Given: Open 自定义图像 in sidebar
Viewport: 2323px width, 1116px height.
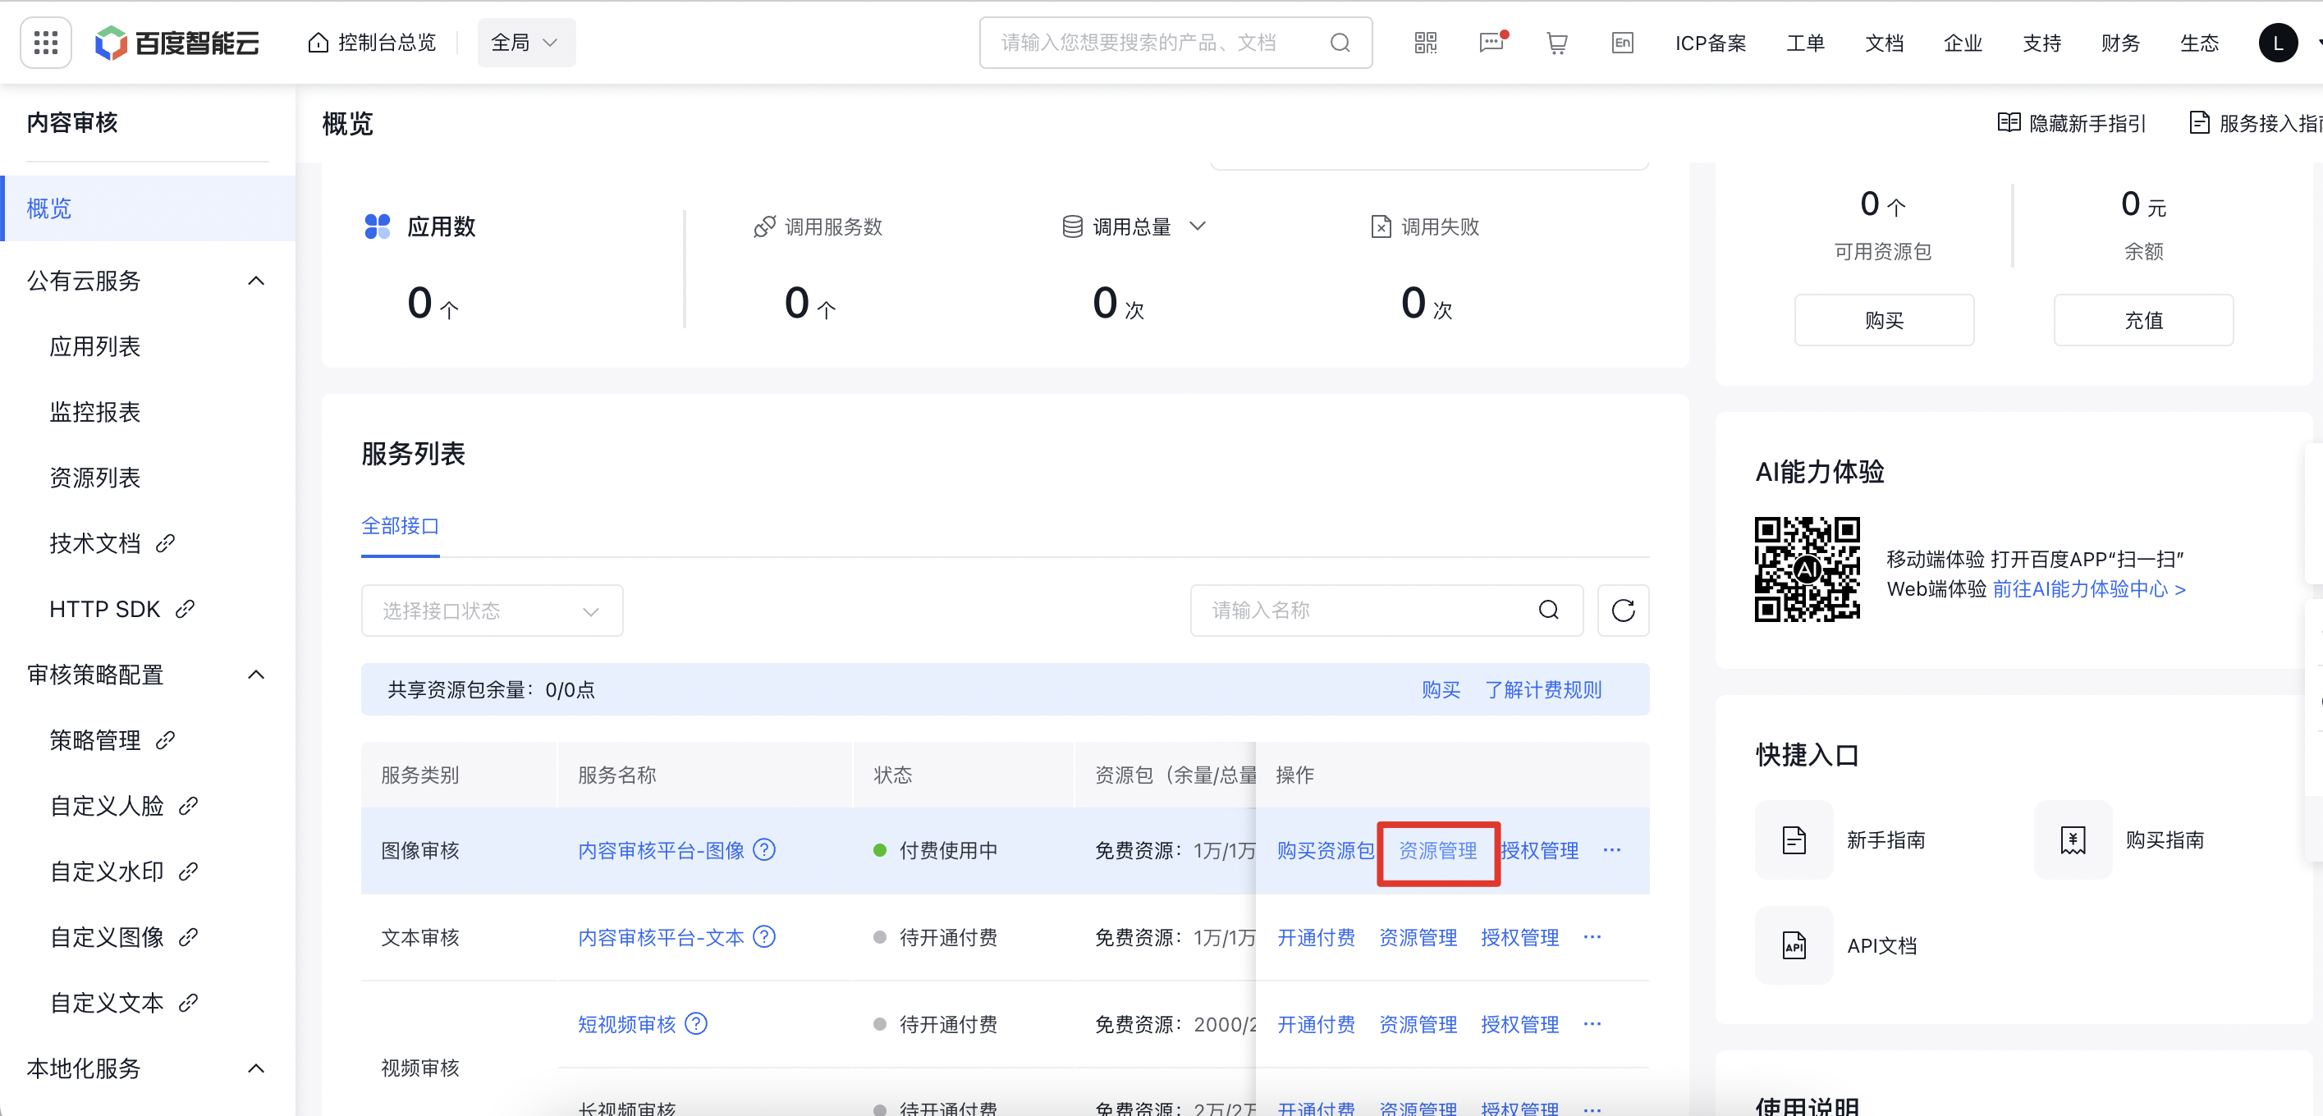Looking at the screenshot, I should click(x=124, y=937).
